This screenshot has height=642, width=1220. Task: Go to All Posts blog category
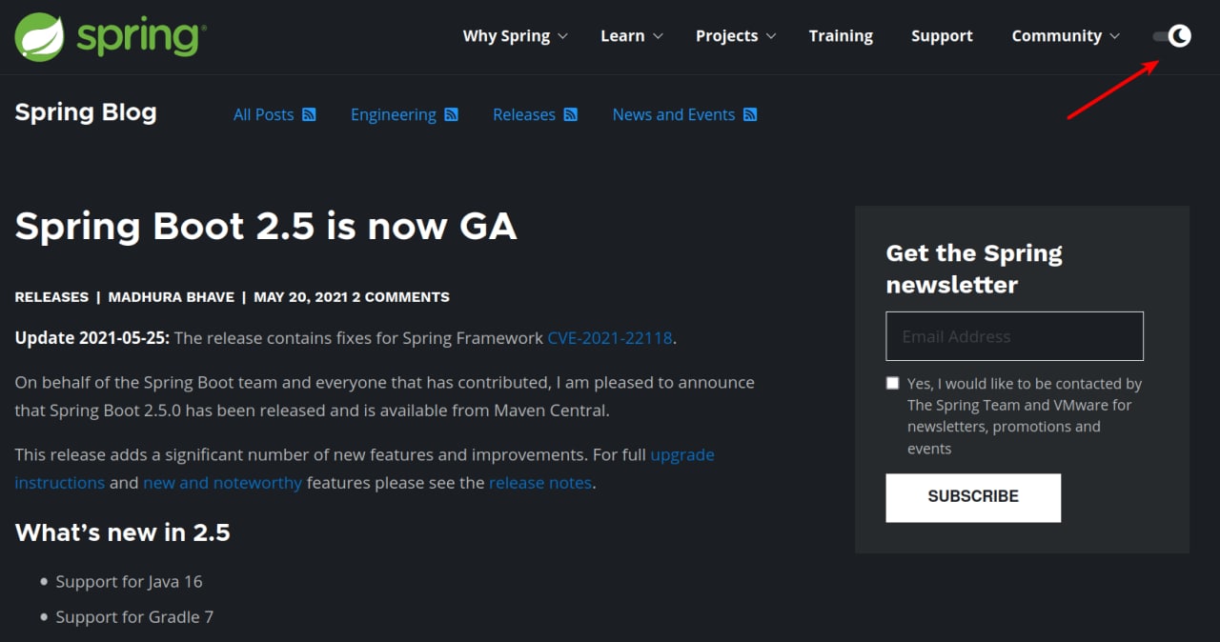[263, 114]
